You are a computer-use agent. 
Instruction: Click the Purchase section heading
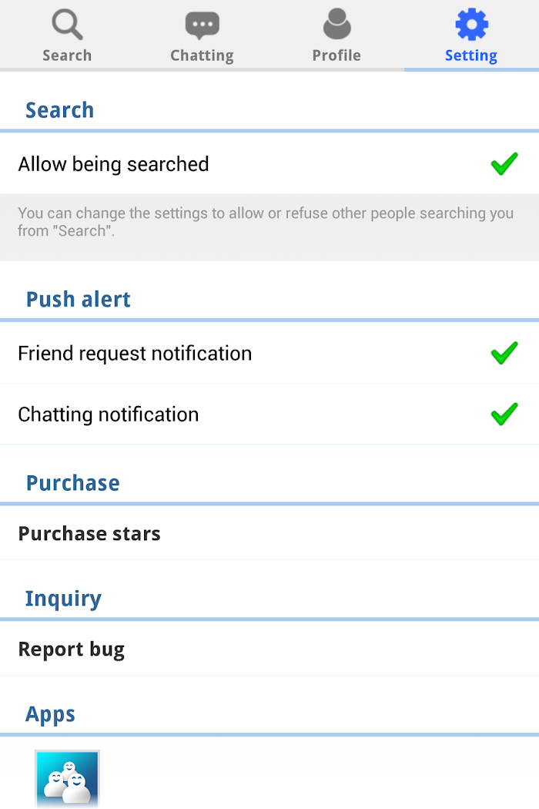(72, 483)
